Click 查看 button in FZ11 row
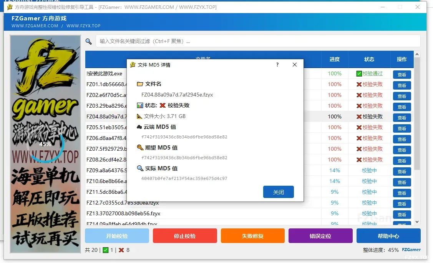Image resolution: width=433 pixels, height=263 pixels. [402, 193]
